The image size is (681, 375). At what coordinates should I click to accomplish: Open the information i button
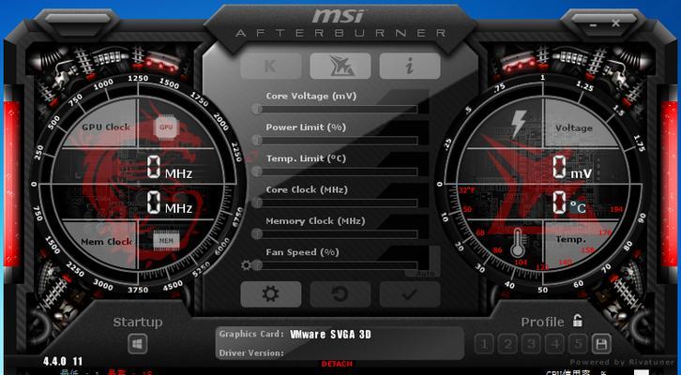tap(410, 66)
